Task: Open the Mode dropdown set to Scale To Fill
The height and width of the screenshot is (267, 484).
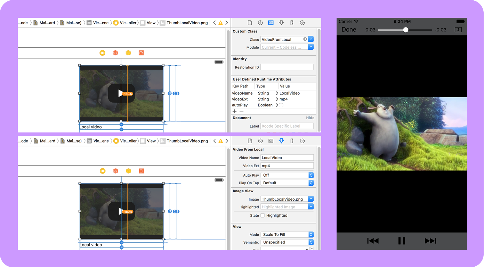Action: [287, 235]
